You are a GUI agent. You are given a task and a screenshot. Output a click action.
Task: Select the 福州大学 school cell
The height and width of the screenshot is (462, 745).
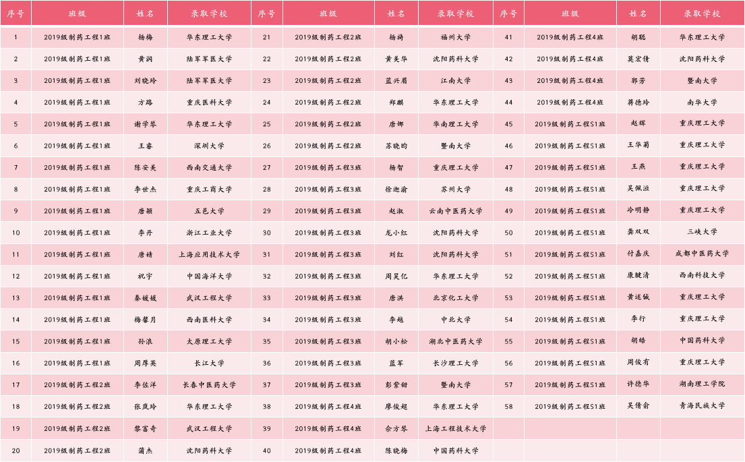point(456,38)
